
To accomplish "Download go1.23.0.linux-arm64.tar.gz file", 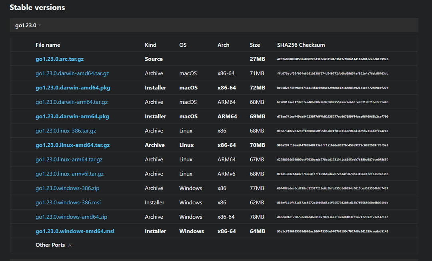I will pos(69,160).
